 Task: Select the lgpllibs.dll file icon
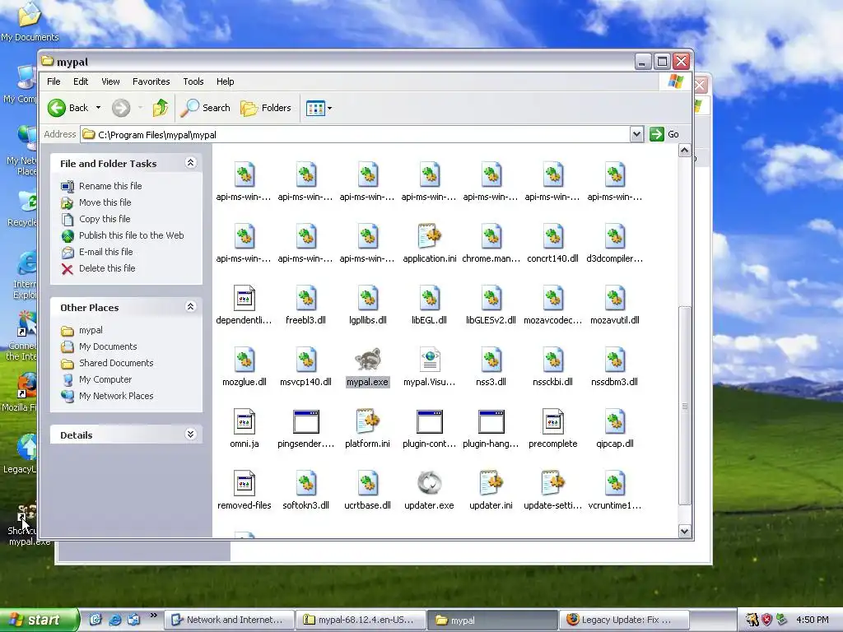368,298
